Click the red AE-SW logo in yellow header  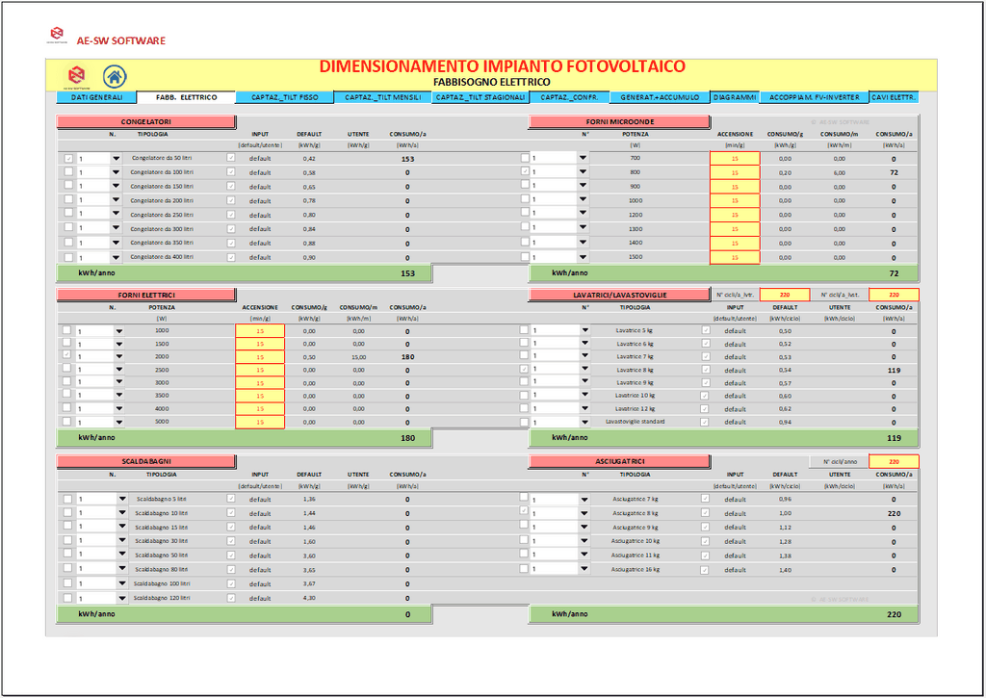coord(75,76)
